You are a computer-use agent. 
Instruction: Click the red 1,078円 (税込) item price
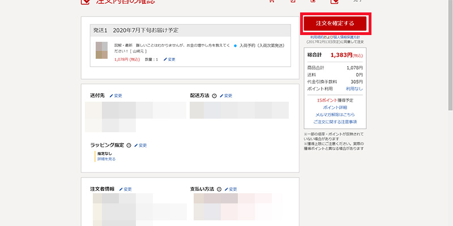click(127, 59)
